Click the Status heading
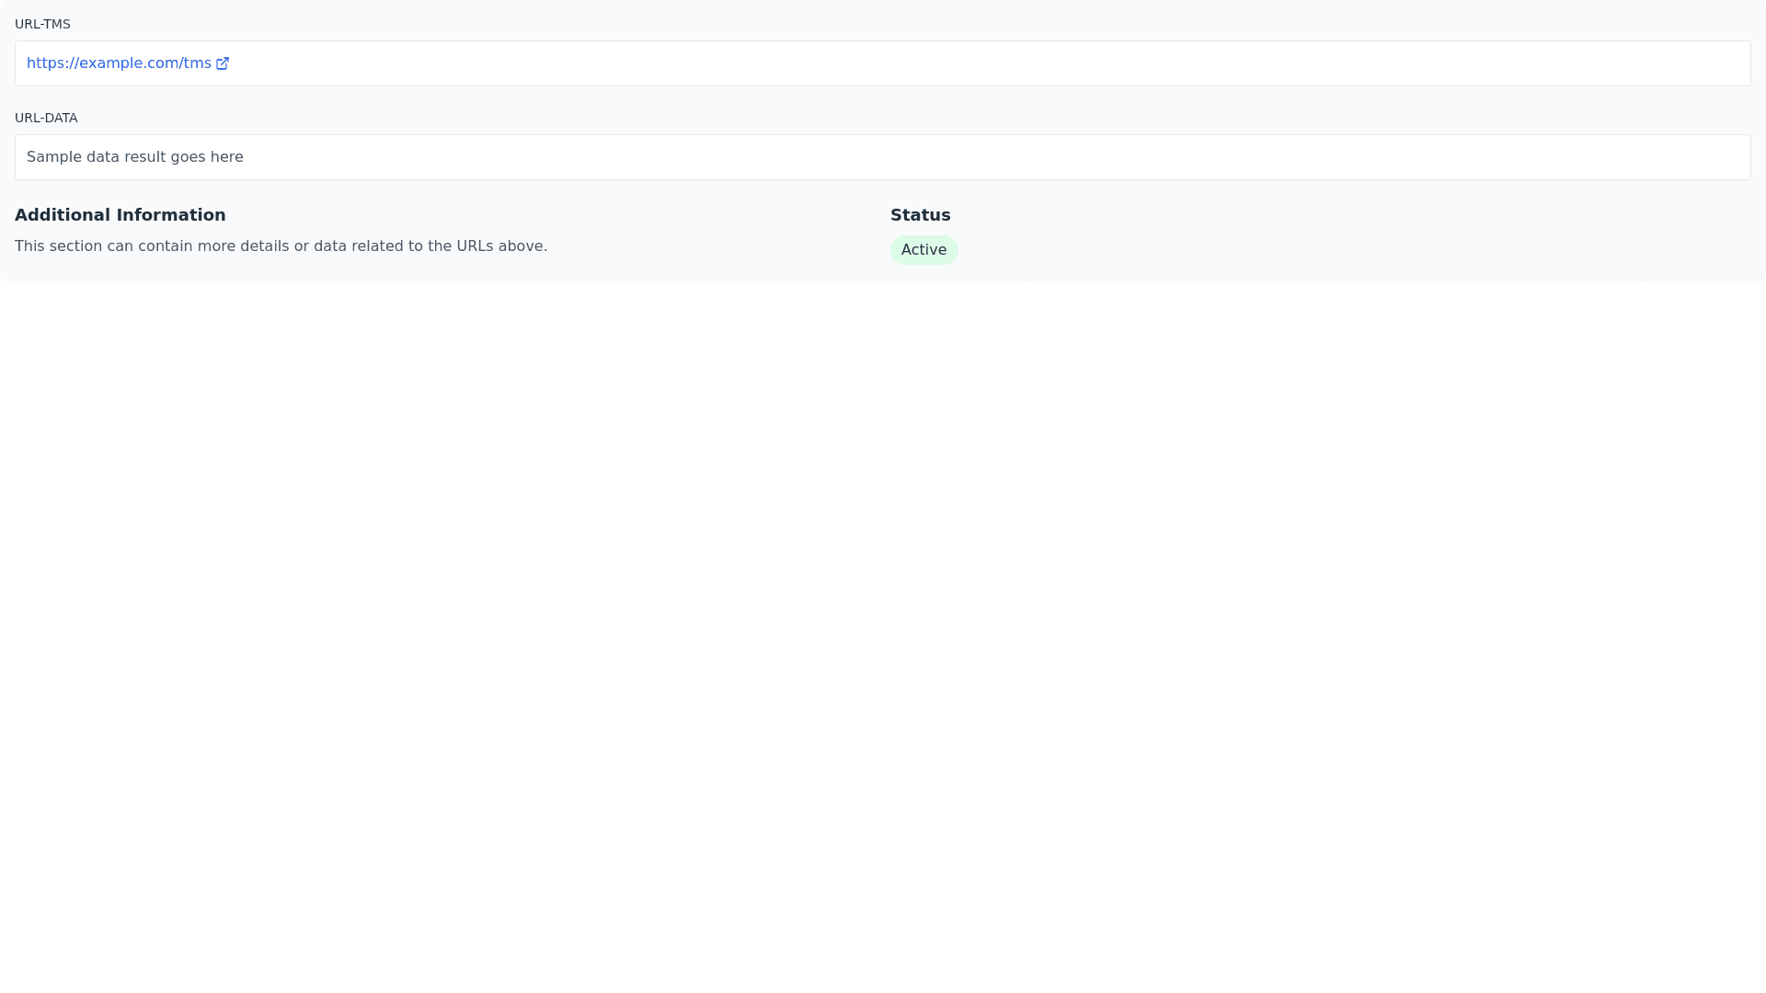1766x993 pixels. coord(920,215)
